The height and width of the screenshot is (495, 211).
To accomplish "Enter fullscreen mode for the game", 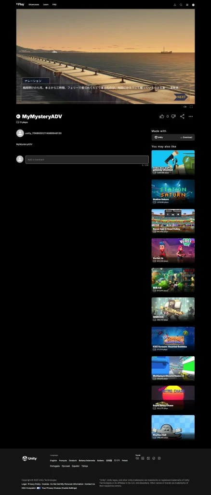I will [x=191, y=107].
